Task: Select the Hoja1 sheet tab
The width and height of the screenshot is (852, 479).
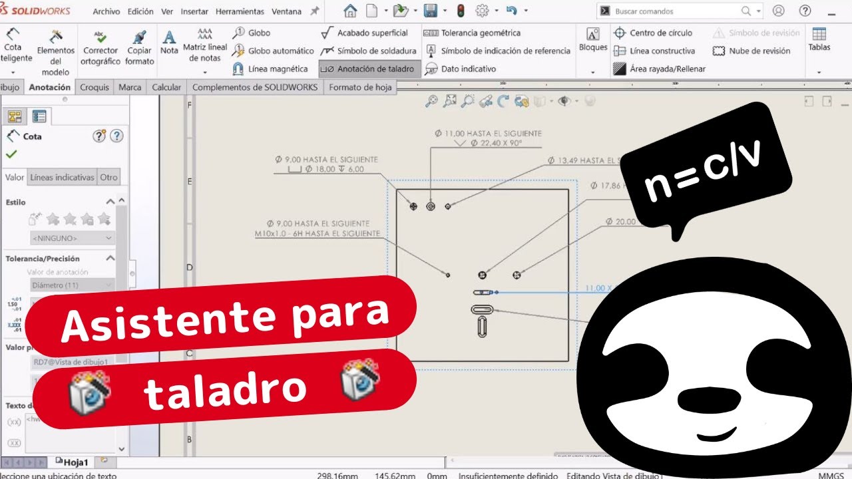Action: tap(72, 462)
